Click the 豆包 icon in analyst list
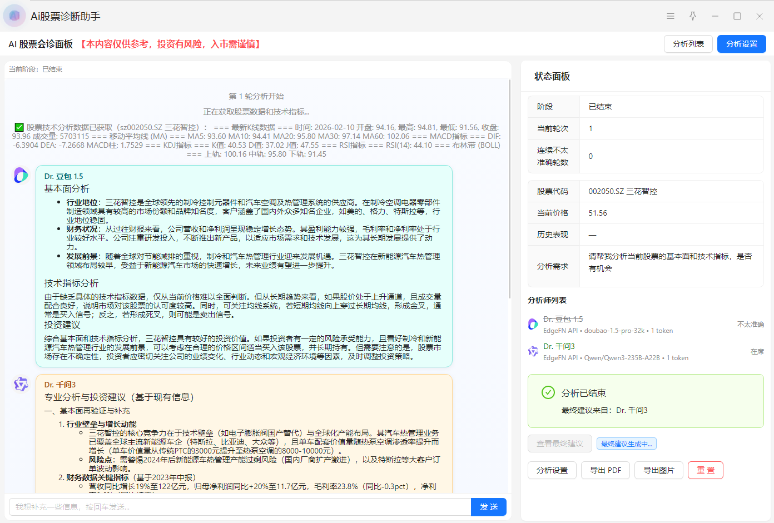 533,325
